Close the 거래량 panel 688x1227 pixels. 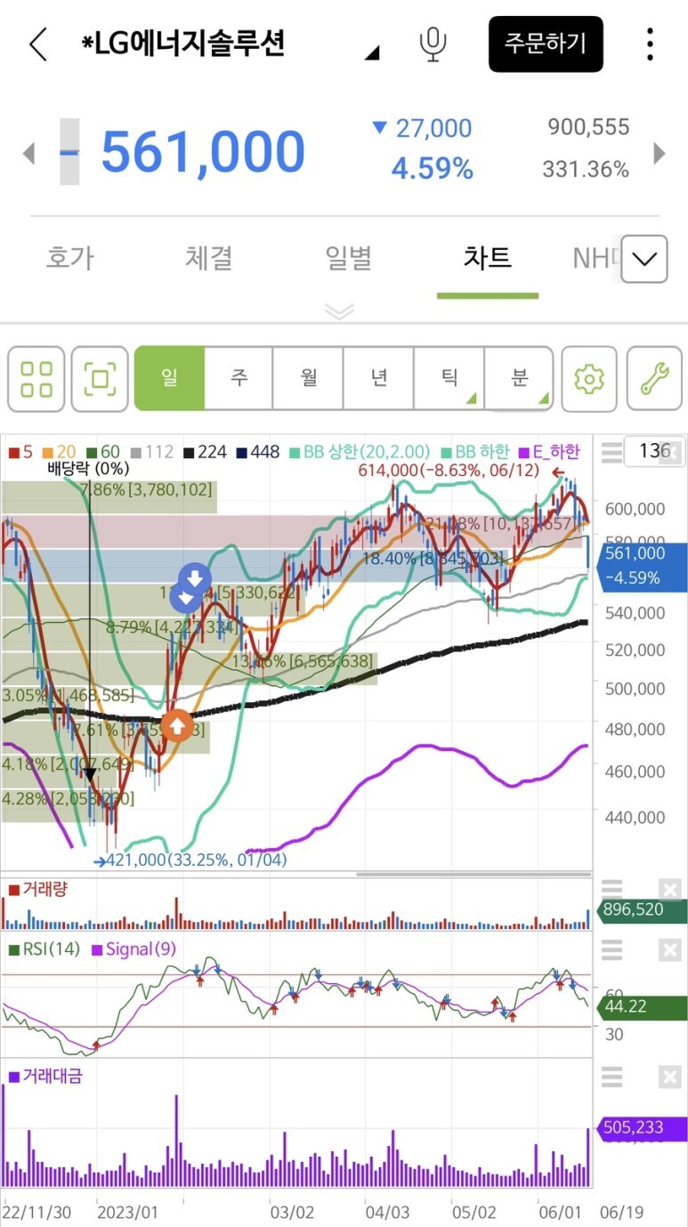tap(670, 888)
